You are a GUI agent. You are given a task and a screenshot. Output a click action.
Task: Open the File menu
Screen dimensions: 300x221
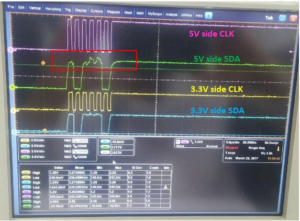[x=10, y=7]
